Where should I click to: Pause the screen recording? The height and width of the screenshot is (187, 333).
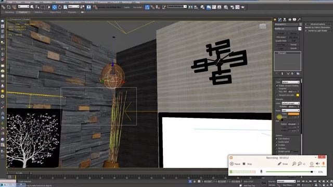(x=235, y=164)
